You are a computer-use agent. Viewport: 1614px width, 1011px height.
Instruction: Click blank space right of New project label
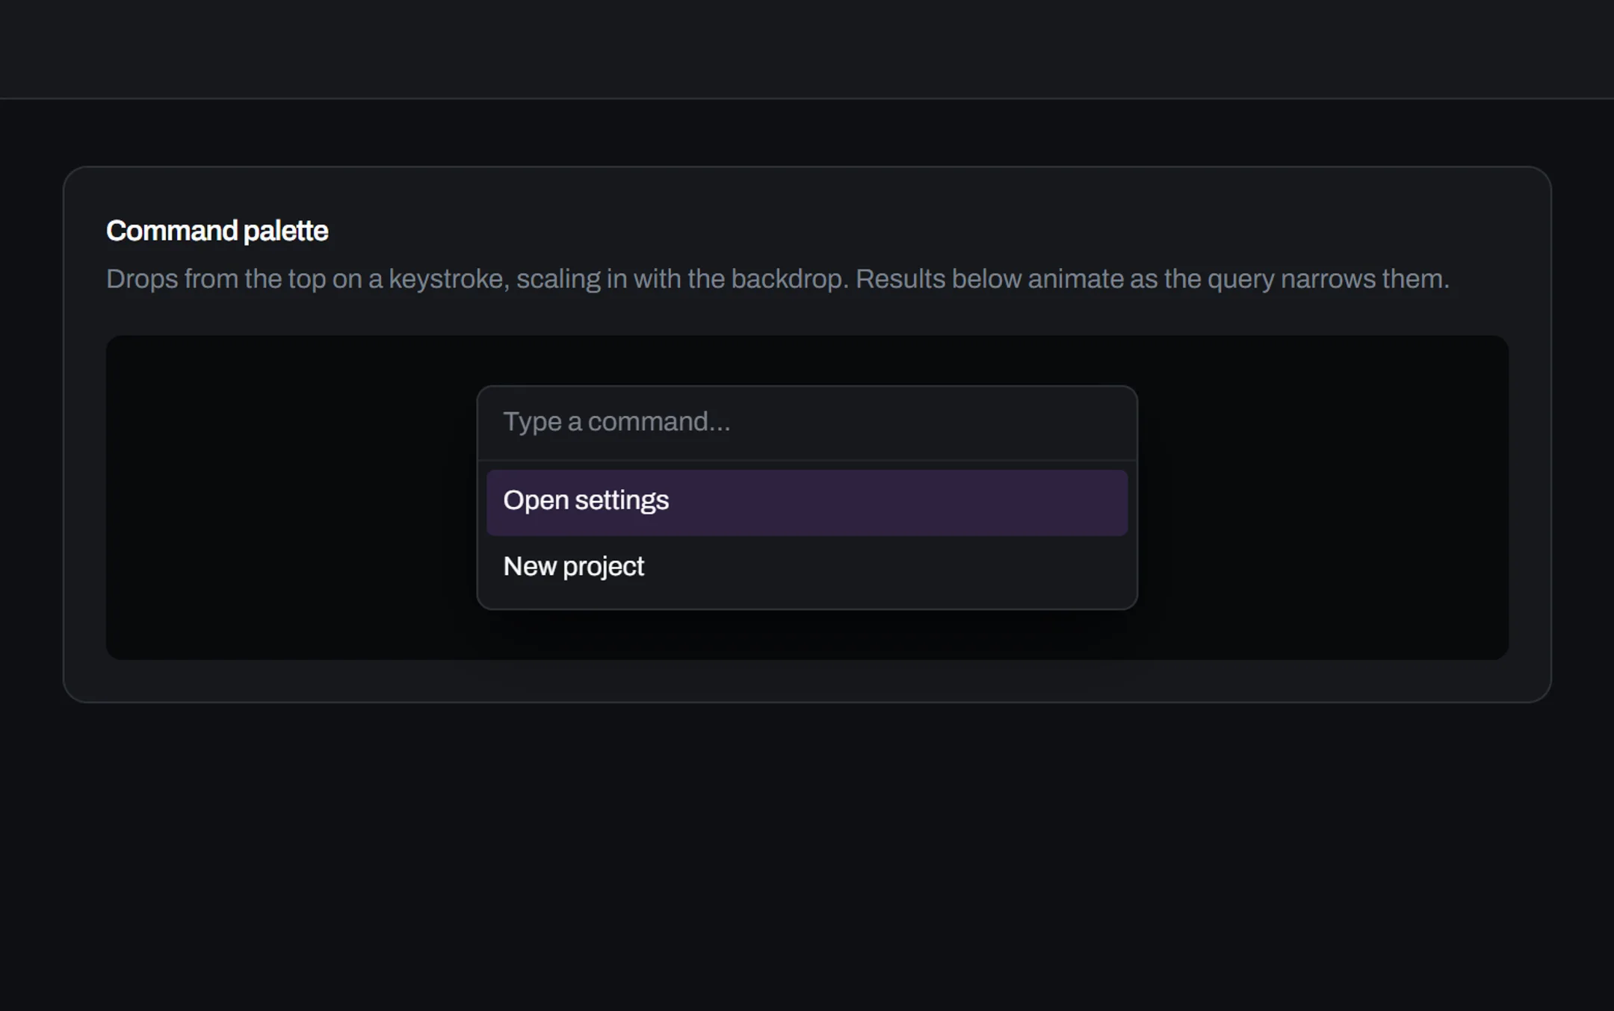point(885,567)
